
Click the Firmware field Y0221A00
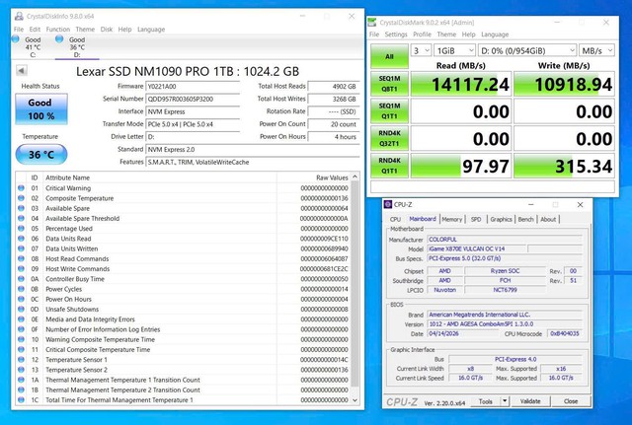click(193, 86)
